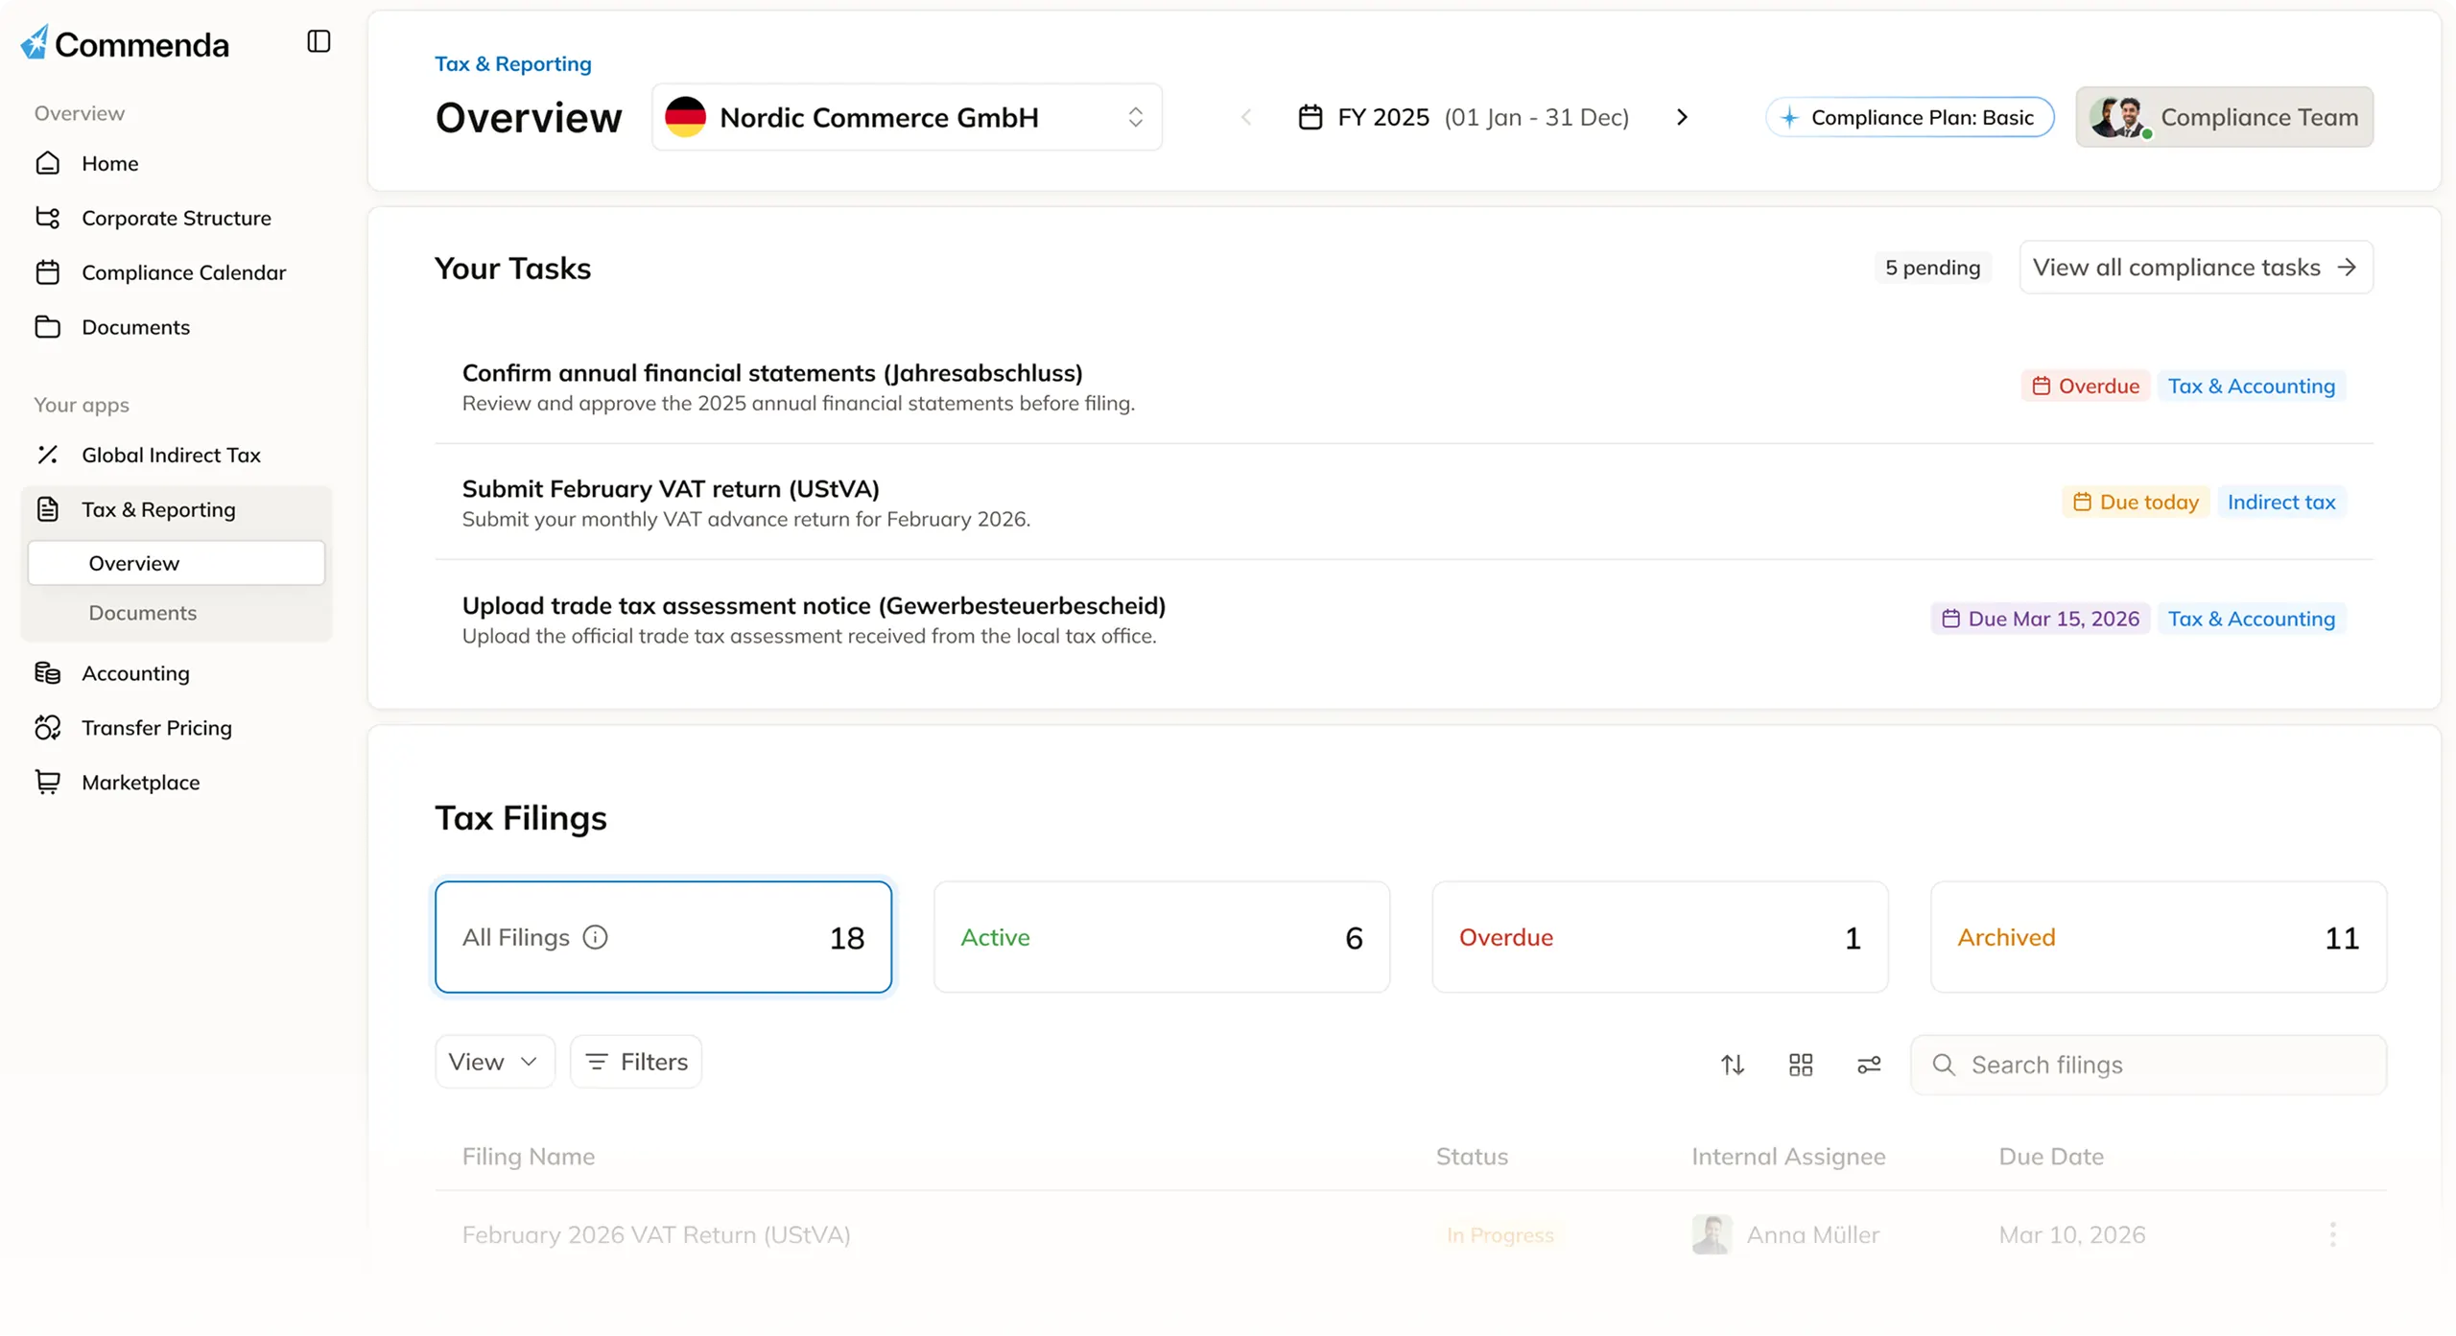Open the Filters button
Screen dimensions: 2456x1336
coord(635,1062)
